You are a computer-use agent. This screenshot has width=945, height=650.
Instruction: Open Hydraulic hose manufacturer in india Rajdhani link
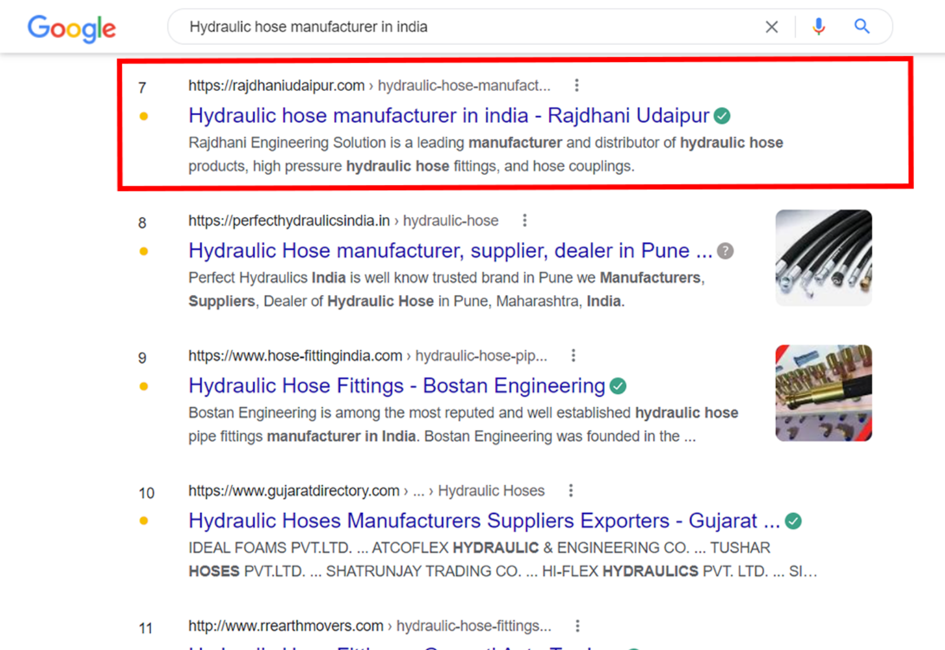pos(448,116)
